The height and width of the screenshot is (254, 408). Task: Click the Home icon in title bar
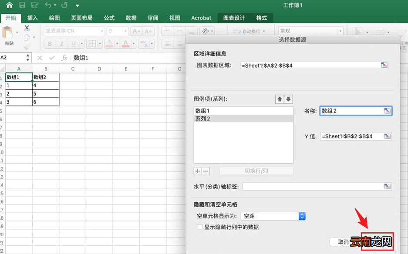pyautogui.click(x=10, y=5)
